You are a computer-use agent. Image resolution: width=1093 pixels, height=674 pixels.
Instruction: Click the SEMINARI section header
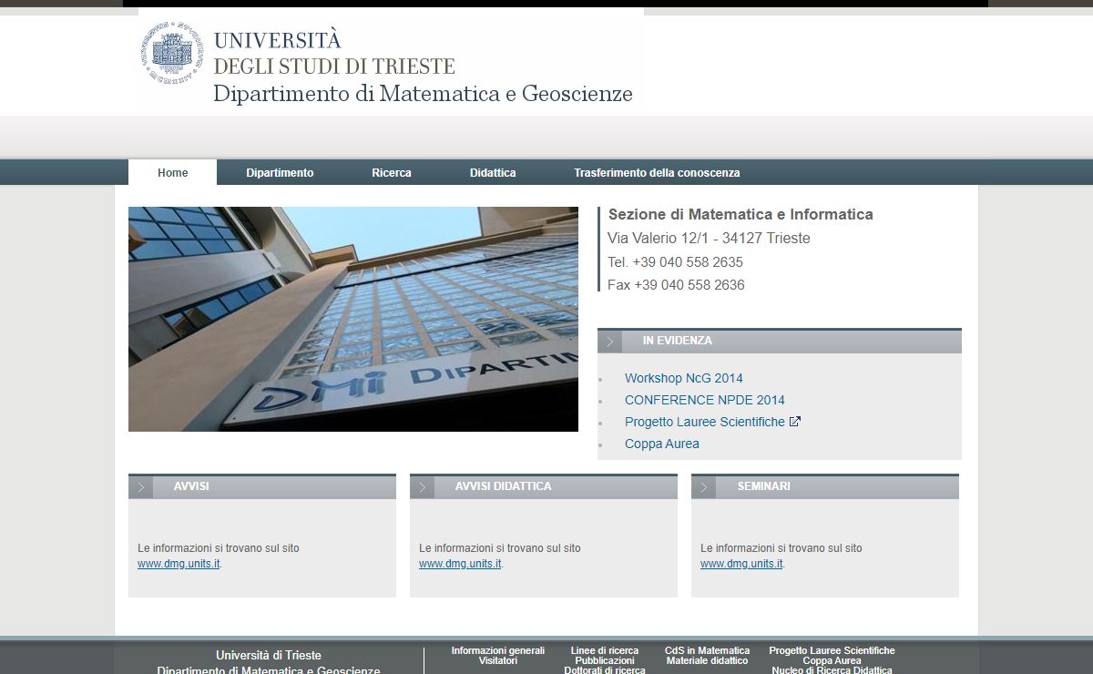pyautogui.click(x=825, y=487)
